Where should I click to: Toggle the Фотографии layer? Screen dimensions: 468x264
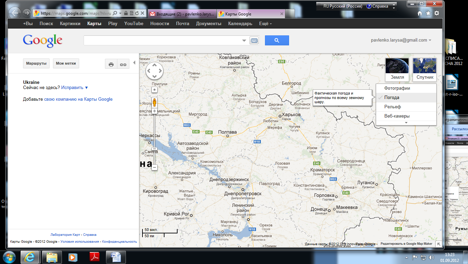pyautogui.click(x=406, y=88)
